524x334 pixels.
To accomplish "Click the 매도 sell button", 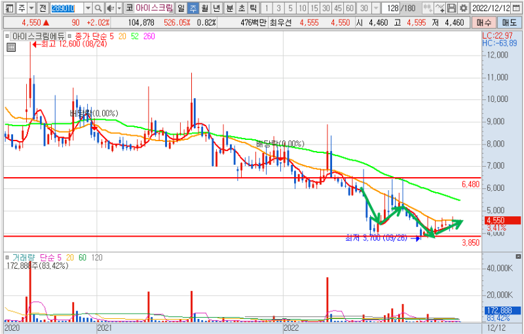I will [509, 23].
